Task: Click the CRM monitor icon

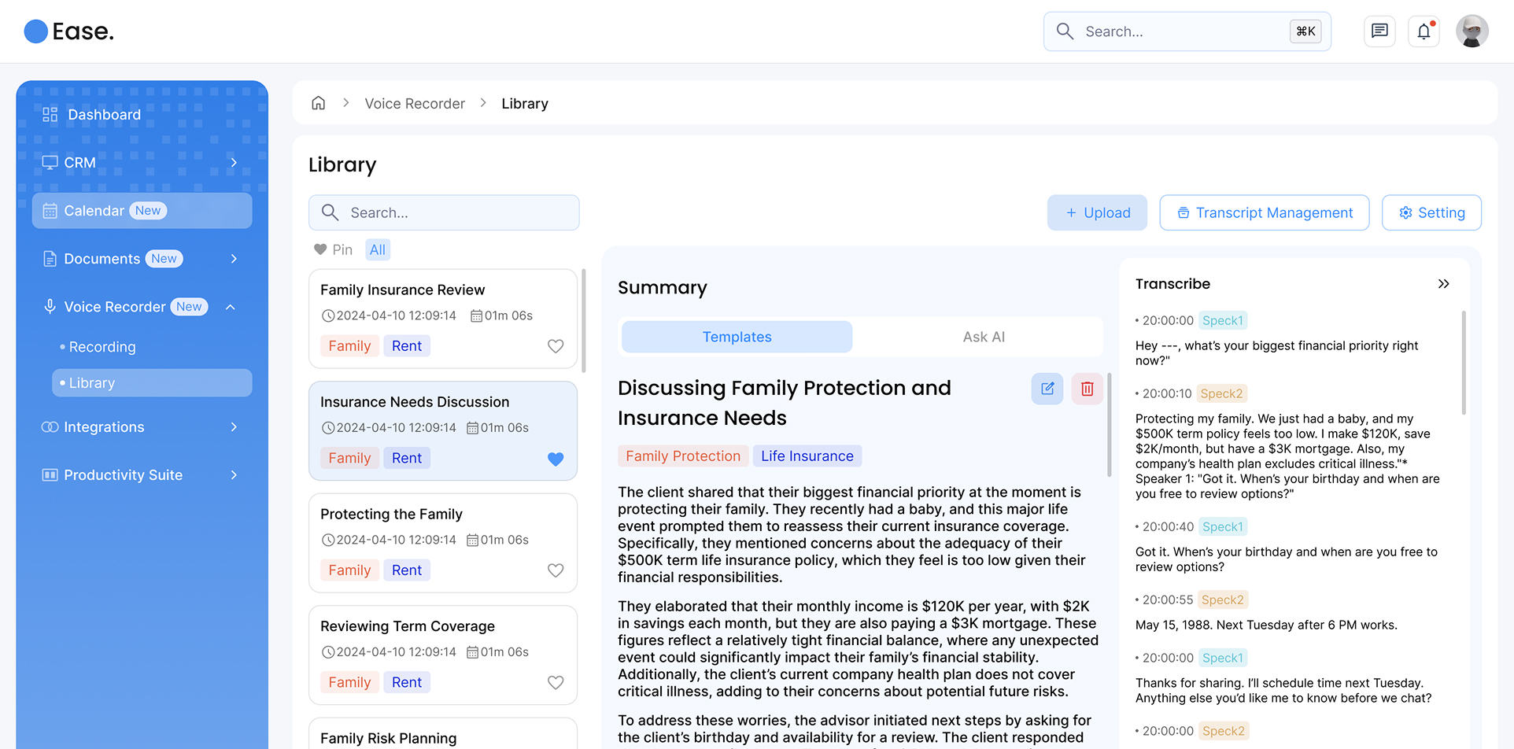Action: coord(50,163)
